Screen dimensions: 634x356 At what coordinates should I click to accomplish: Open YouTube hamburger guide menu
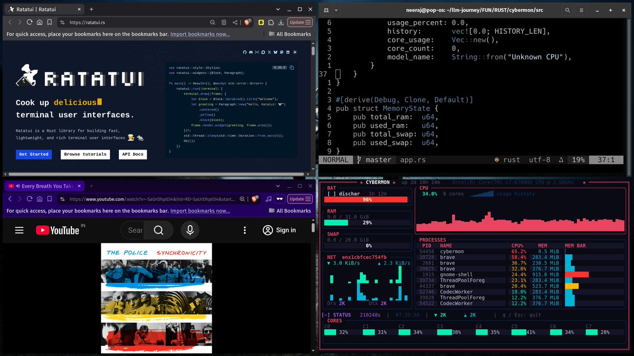(19, 230)
